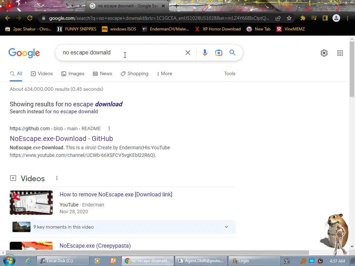
Task: Open the Chrome extensions puzzle icon
Action: [x=303, y=18]
